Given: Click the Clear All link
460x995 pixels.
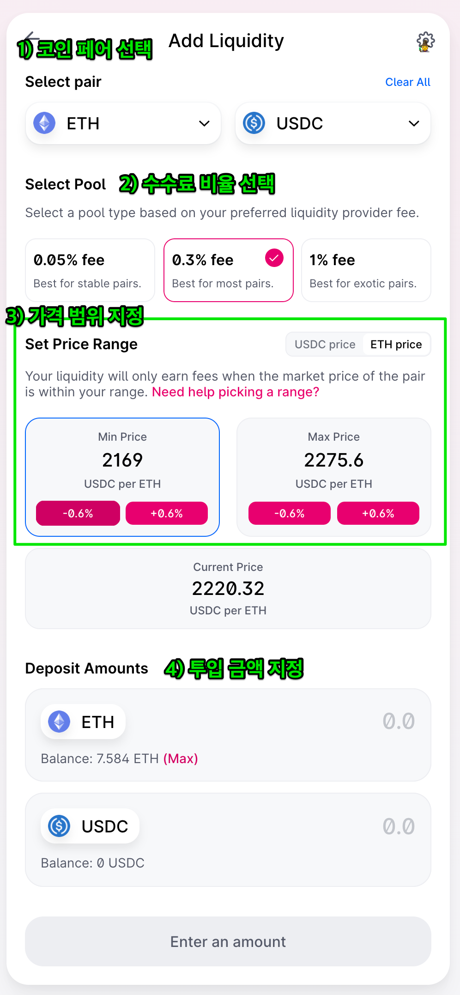Looking at the screenshot, I should [x=408, y=82].
